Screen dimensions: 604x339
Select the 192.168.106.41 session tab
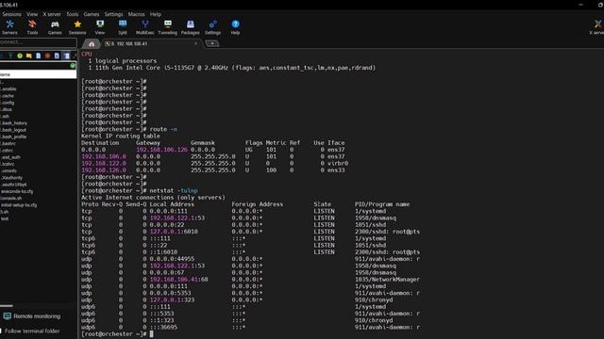click(151, 43)
